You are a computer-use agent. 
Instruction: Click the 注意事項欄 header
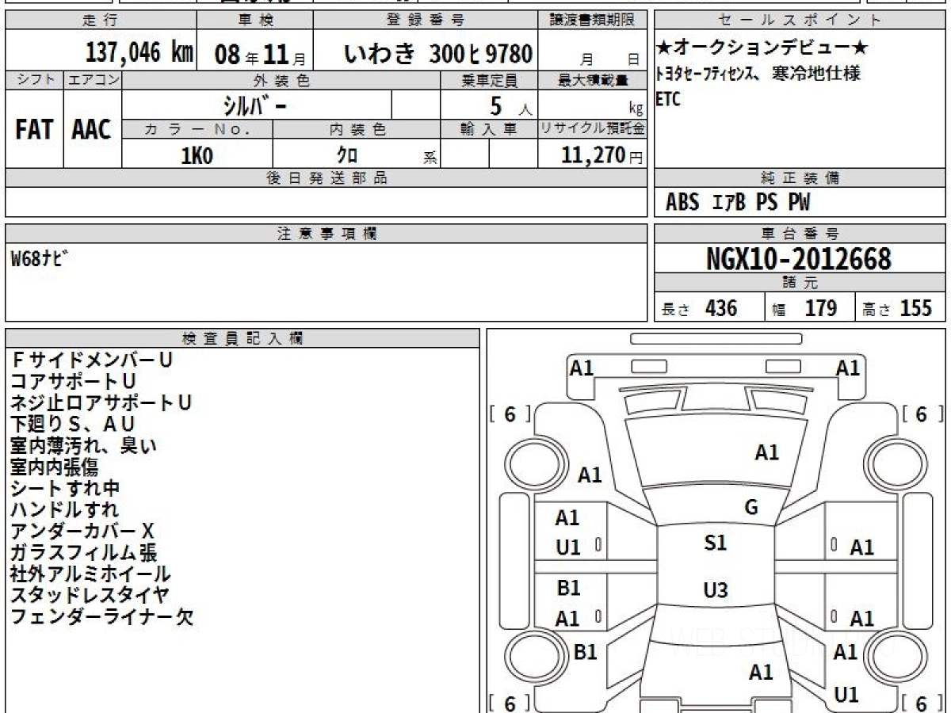pyautogui.click(x=327, y=234)
